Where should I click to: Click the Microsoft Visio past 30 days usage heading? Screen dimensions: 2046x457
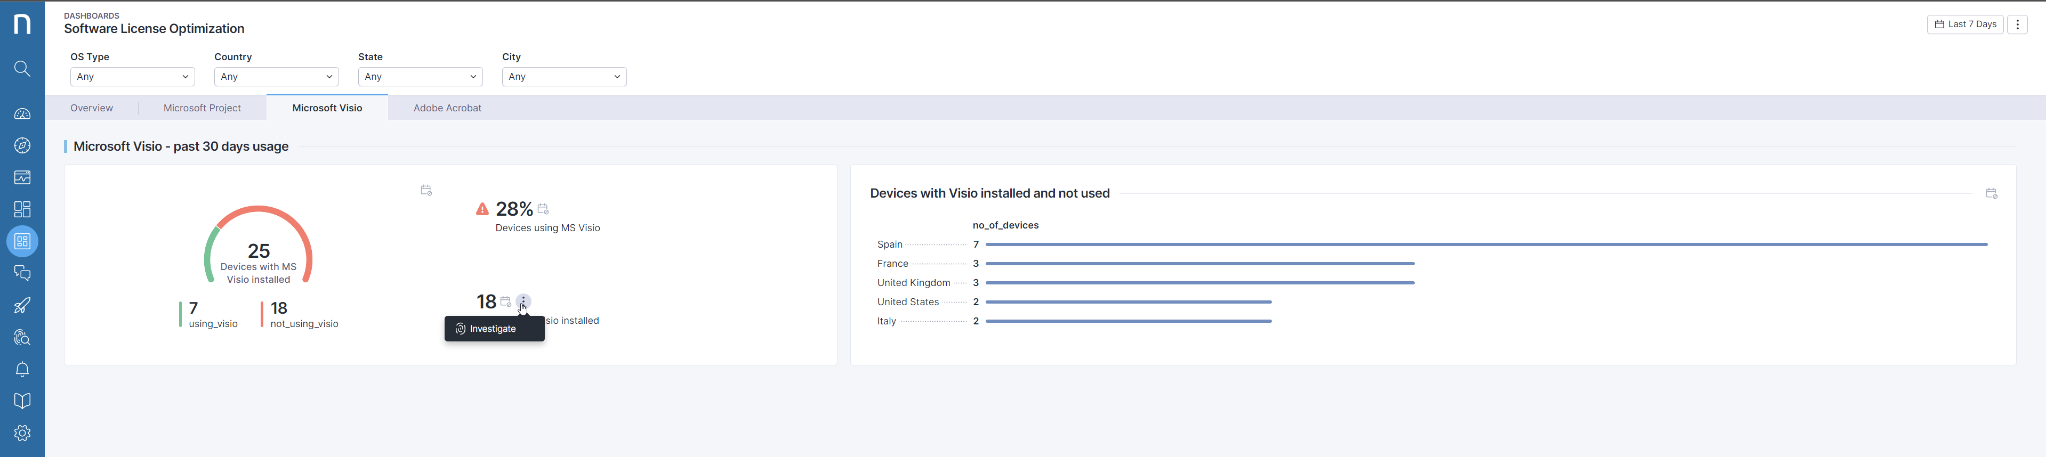tap(181, 147)
